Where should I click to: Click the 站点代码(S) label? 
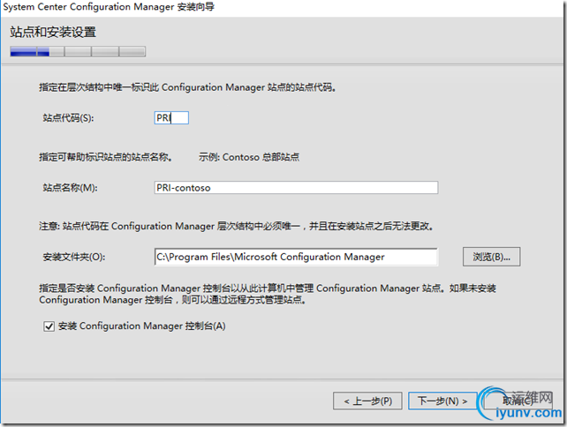click(x=68, y=117)
